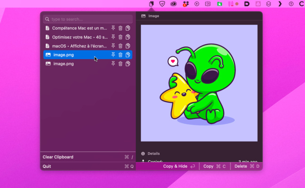Copy the 'Optimisez votre Mac' entry via copy icon
This screenshot has width=305, height=188.
128,37
